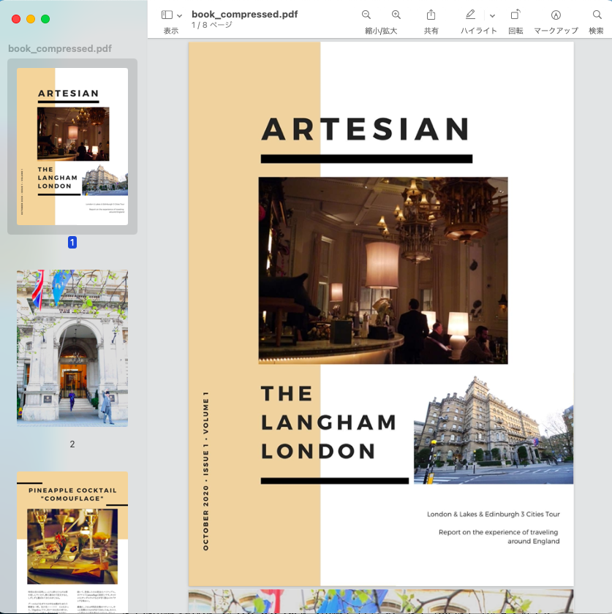The image size is (612, 614).
Task: Click the 表示 label under sidebar button
Action: point(171,31)
